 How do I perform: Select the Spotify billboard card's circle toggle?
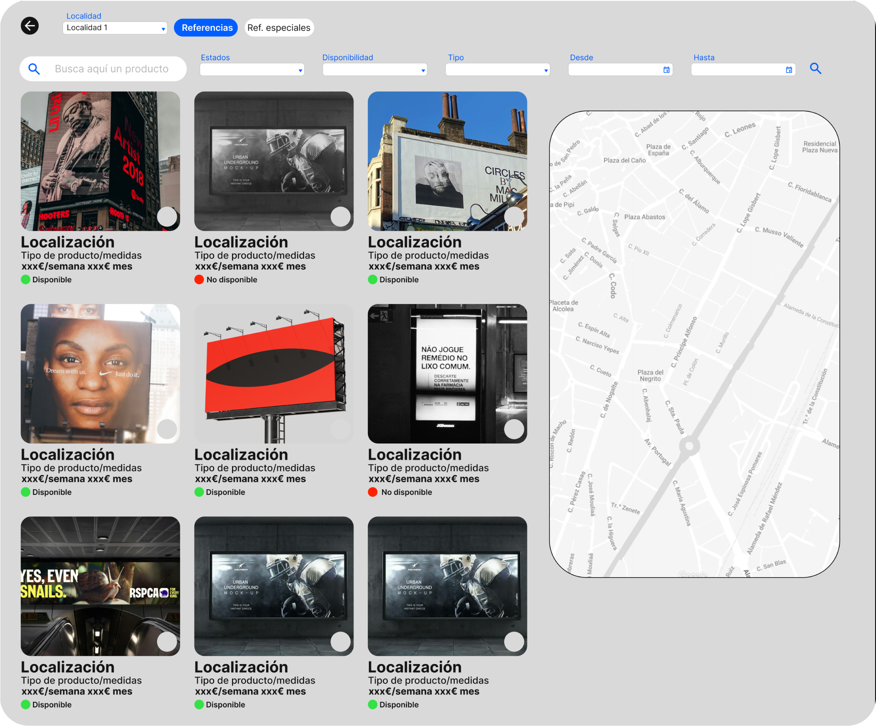coord(167,217)
